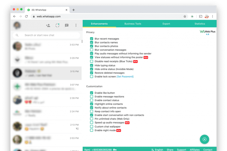Open the chat timestamped 3:15 PM

click(x=46, y=73)
